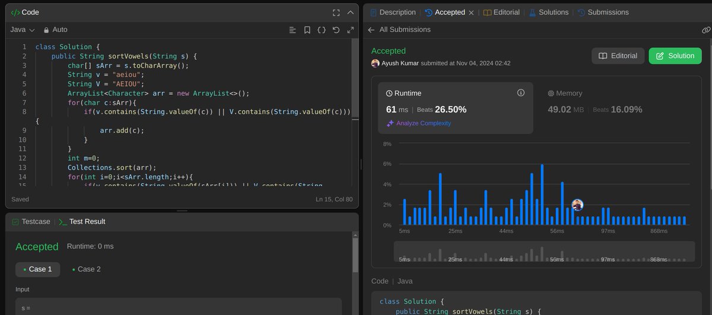712x315 pixels.
Task: Click the runtime range mini chart slider
Action: [x=544, y=252]
